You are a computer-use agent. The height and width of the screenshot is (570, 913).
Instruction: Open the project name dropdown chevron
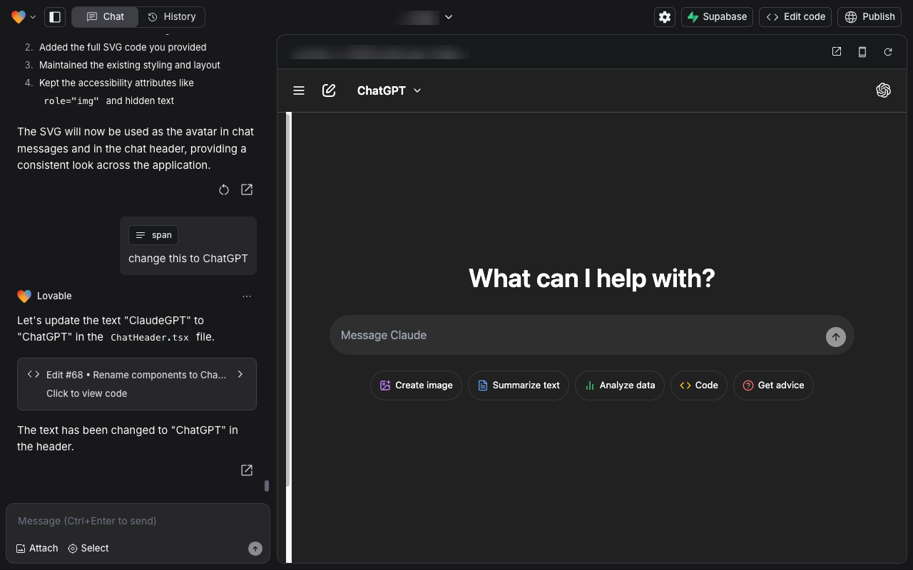coord(449,17)
